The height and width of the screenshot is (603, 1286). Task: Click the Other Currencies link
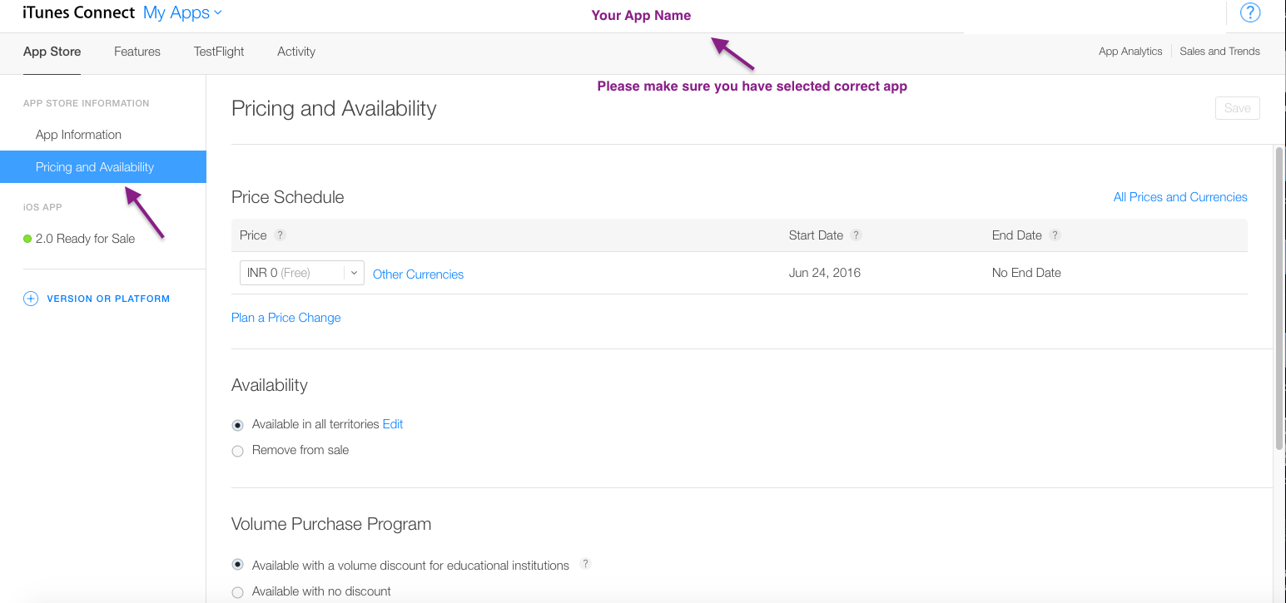coord(418,274)
